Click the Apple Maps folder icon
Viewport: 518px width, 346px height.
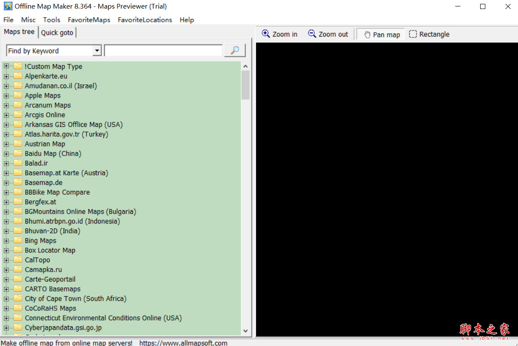point(18,95)
